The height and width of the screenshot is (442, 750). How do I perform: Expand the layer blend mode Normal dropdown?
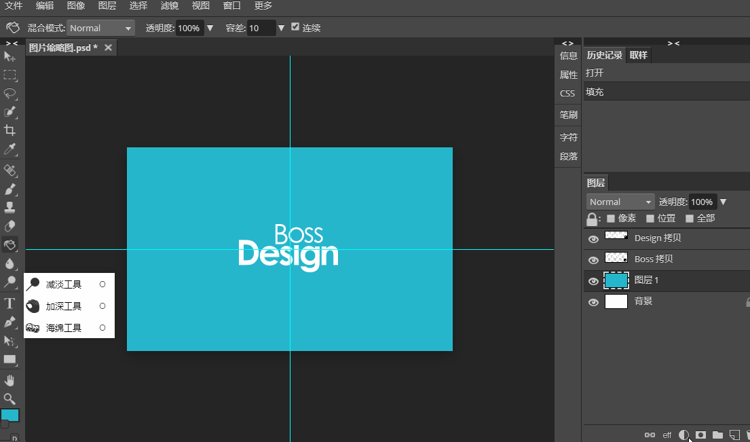(x=620, y=202)
